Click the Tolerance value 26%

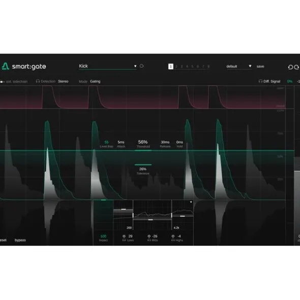143,169
